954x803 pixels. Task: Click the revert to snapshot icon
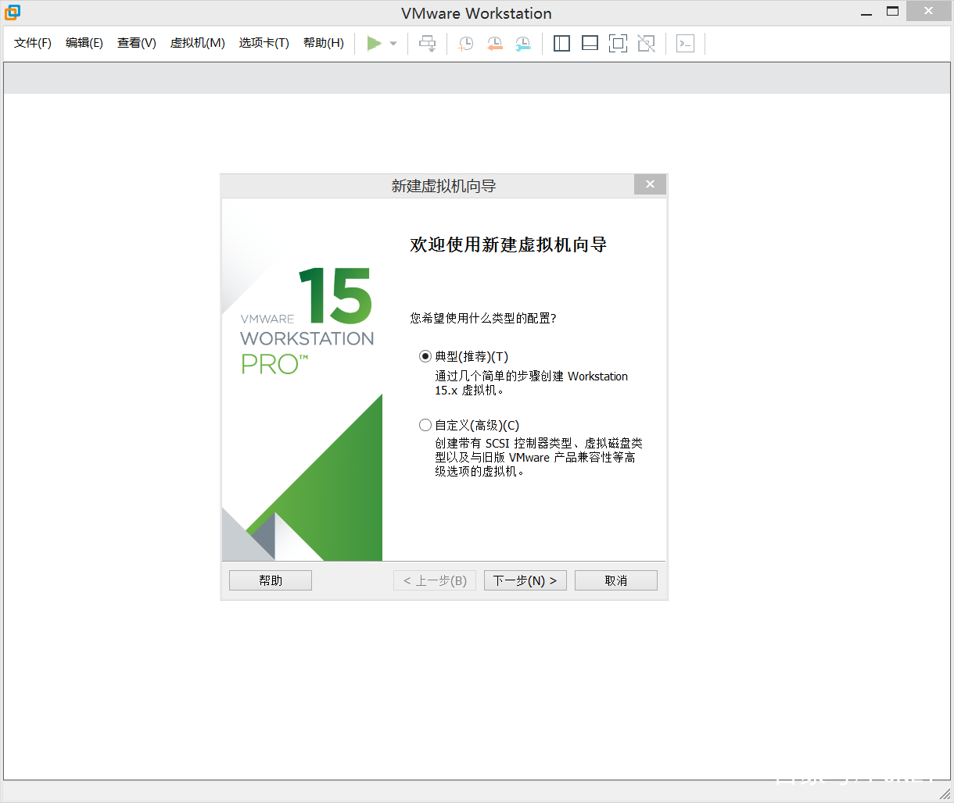[494, 44]
